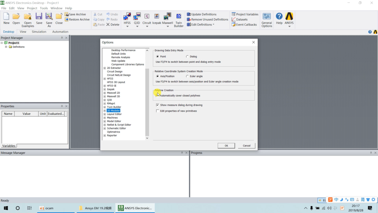Expand the Definitions folder in Project Manager
Screen dimensions: 378x213
[6, 47]
